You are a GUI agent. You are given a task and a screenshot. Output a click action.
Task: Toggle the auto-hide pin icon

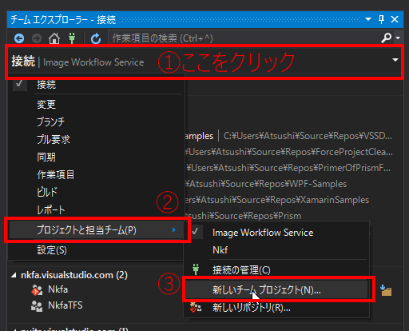click(x=381, y=19)
